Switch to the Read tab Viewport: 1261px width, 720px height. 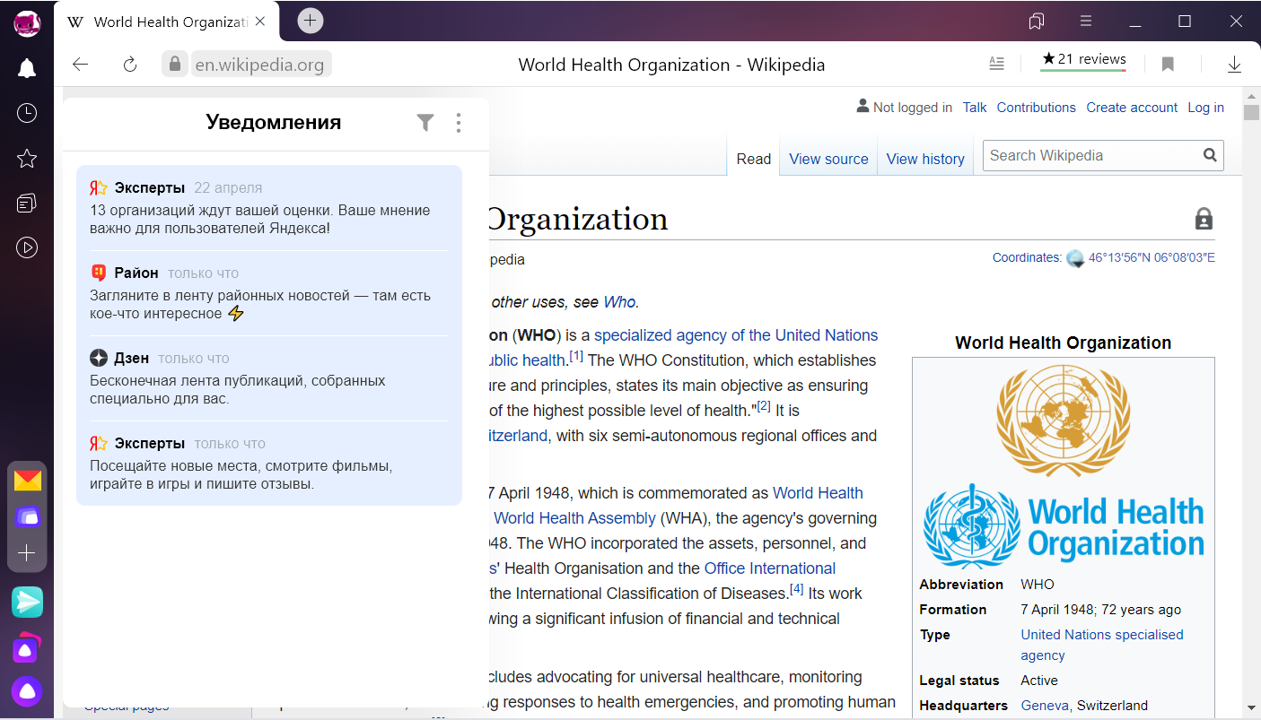(x=754, y=159)
